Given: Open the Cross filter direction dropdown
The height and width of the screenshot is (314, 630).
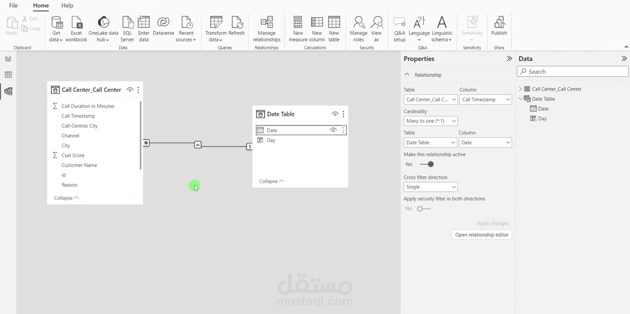Looking at the screenshot, I should [x=430, y=187].
